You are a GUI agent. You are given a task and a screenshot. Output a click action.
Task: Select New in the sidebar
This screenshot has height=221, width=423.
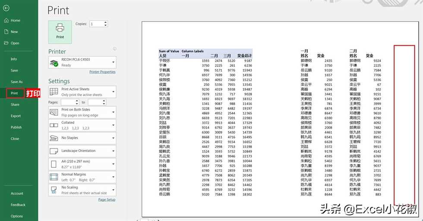[x=14, y=32]
